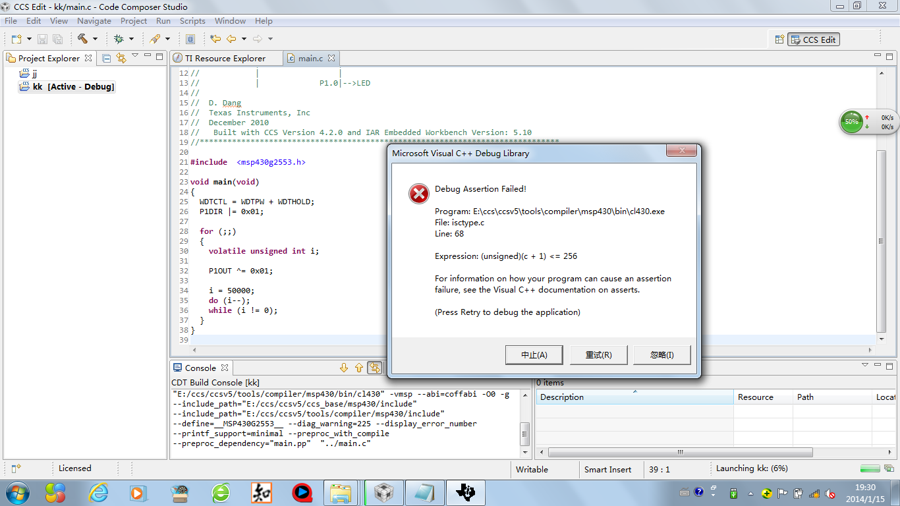Click the Writable status field
This screenshot has height=506, width=900.
(x=532, y=470)
